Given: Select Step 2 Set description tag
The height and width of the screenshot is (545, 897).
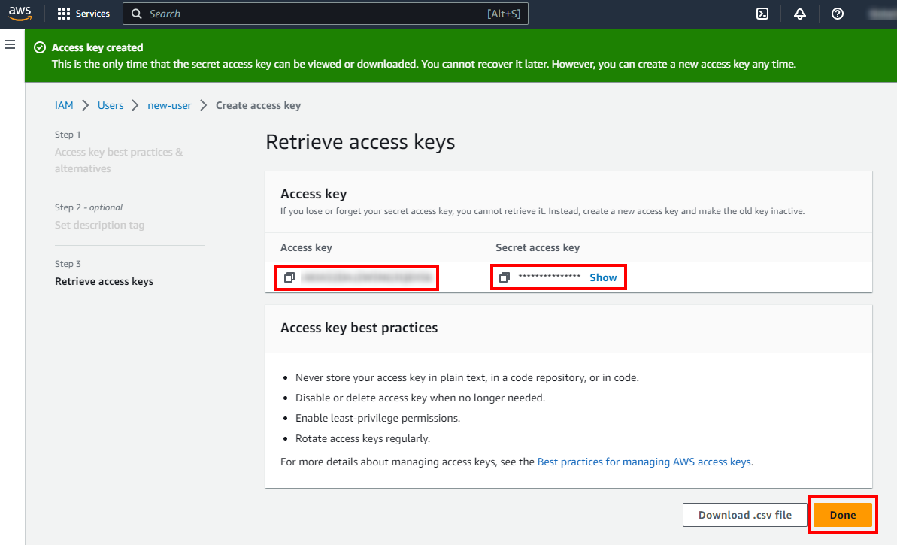Looking at the screenshot, I should [99, 225].
